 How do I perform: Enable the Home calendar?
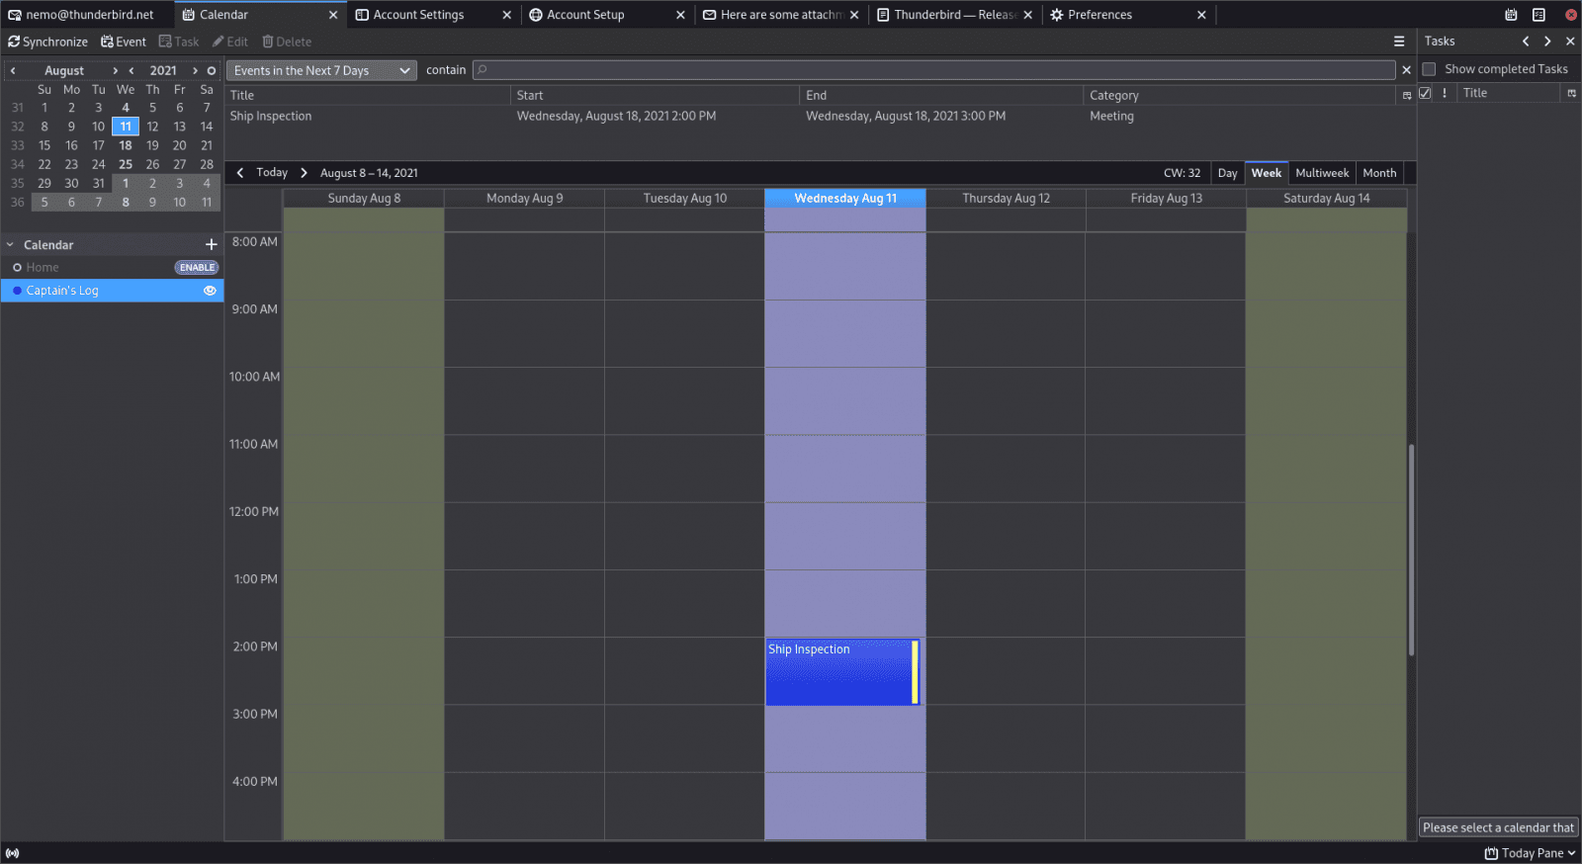pyautogui.click(x=197, y=268)
